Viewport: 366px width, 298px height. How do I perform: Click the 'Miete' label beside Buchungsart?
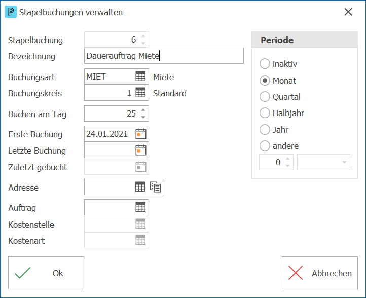pyautogui.click(x=163, y=77)
